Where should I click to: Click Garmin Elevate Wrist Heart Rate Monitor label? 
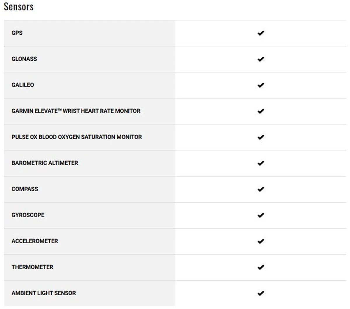pyautogui.click(x=76, y=111)
